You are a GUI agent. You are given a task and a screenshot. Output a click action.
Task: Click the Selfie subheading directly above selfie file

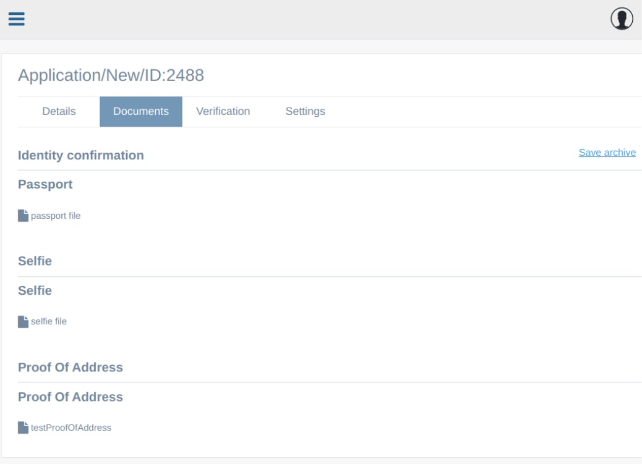tap(35, 290)
